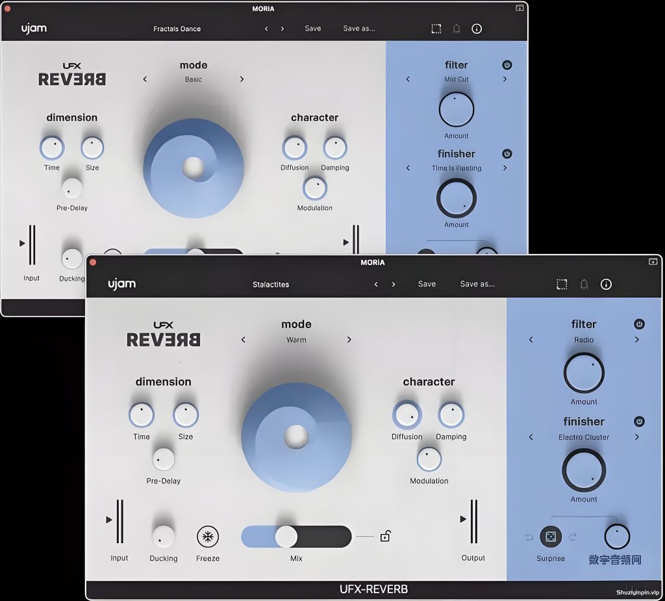Viewport: 665px width, 601px height.
Task: Go to previous preset before Stalactites
Action: [x=376, y=285]
